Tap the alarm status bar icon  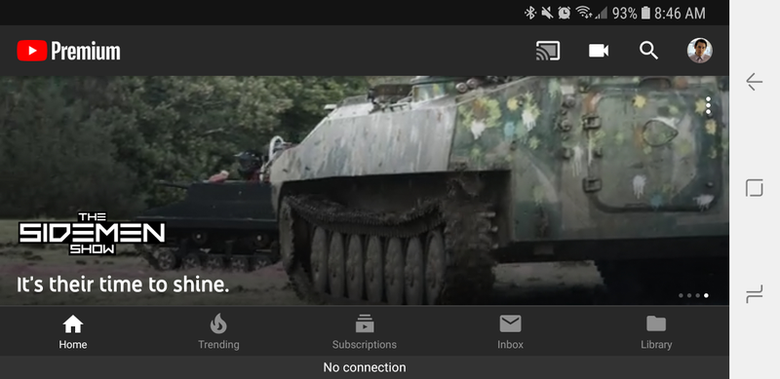[565, 13]
